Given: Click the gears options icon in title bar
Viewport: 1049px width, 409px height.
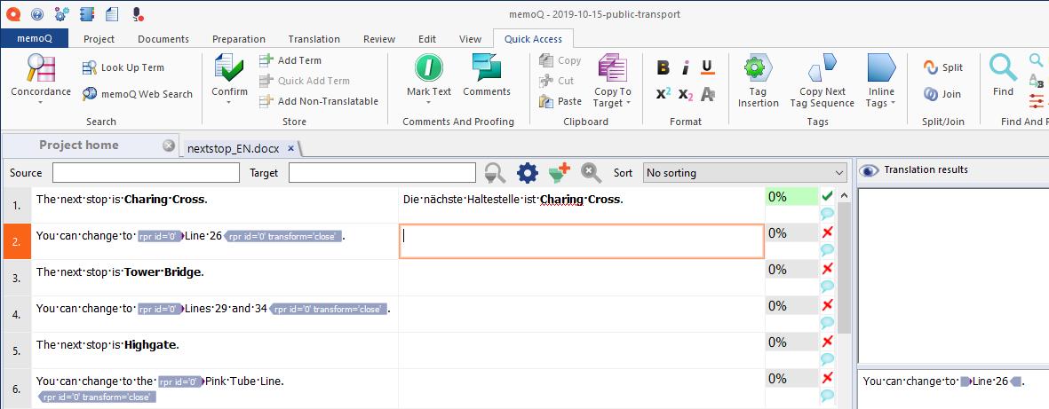Looking at the screenshot, I should pyautogui.click(x=61, y=13).
